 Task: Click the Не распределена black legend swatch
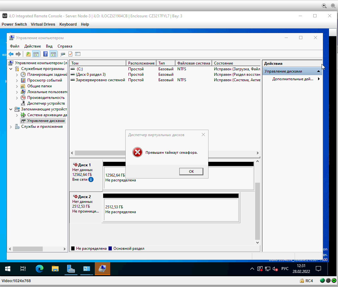pos(73,248)
